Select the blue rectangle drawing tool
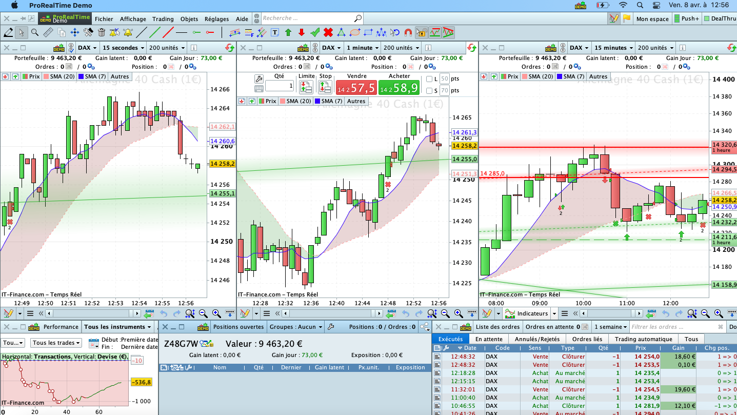Viewport: 737px width, 415px height. [x=368, y=32]
